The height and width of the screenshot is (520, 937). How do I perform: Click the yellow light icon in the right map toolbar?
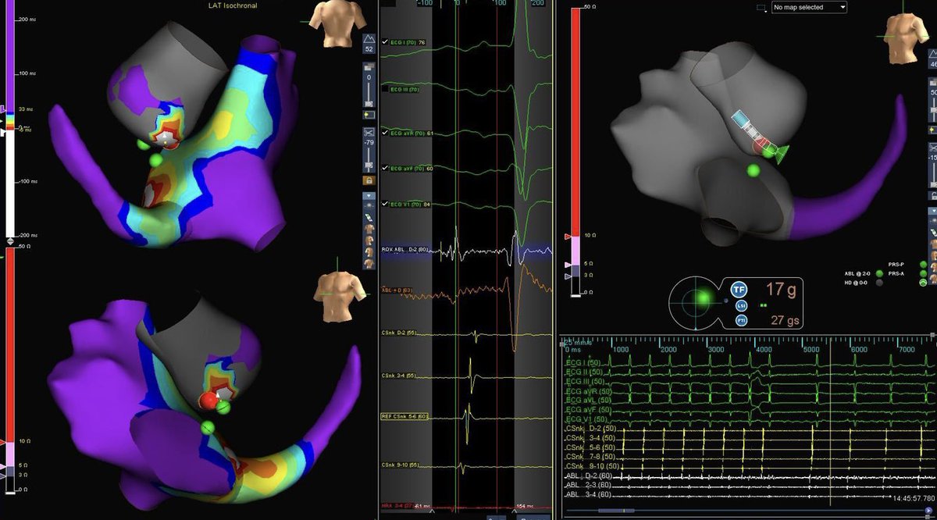pos(932,129)
